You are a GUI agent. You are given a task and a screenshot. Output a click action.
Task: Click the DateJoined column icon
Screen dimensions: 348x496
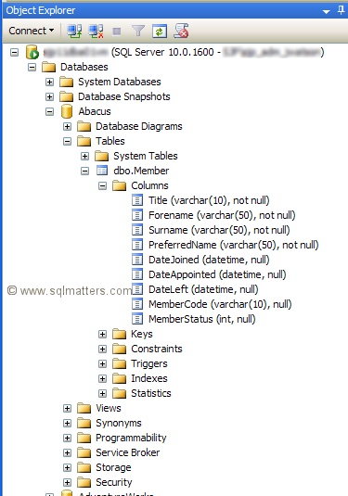[x=137, y=260]
